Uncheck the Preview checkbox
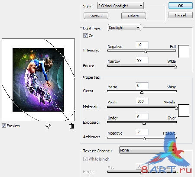 click(4, 126)
